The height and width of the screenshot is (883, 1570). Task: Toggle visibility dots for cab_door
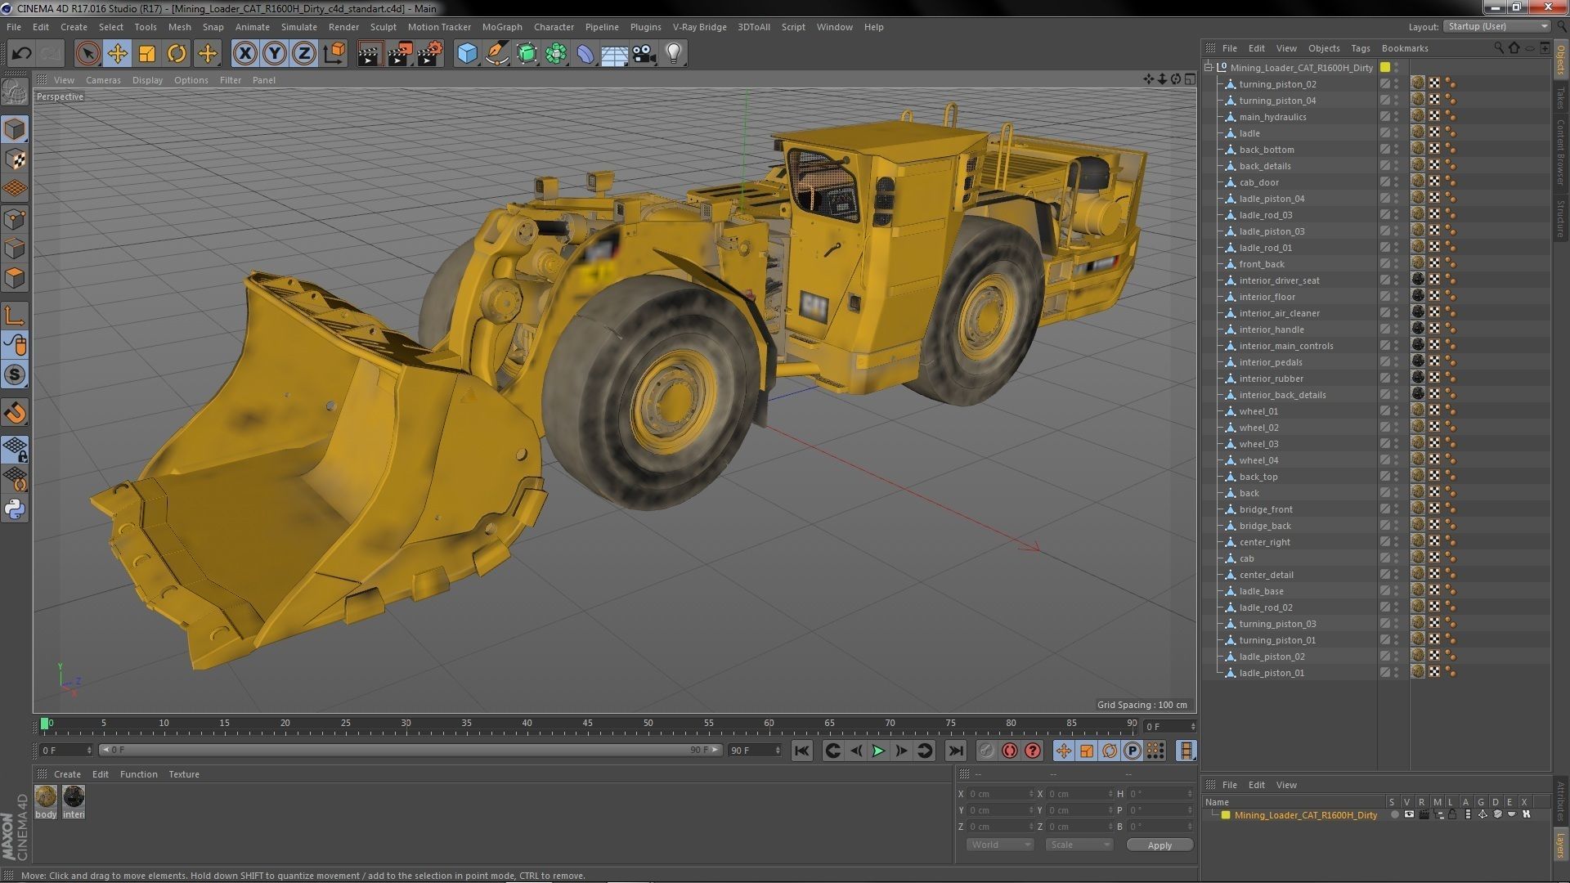tap(1397, 182)
